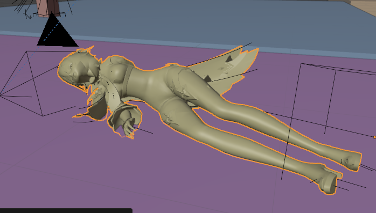This screenshot has height=213, width=376.
Task: Click the black camera up-direction triangle
Action: (58, 30)
